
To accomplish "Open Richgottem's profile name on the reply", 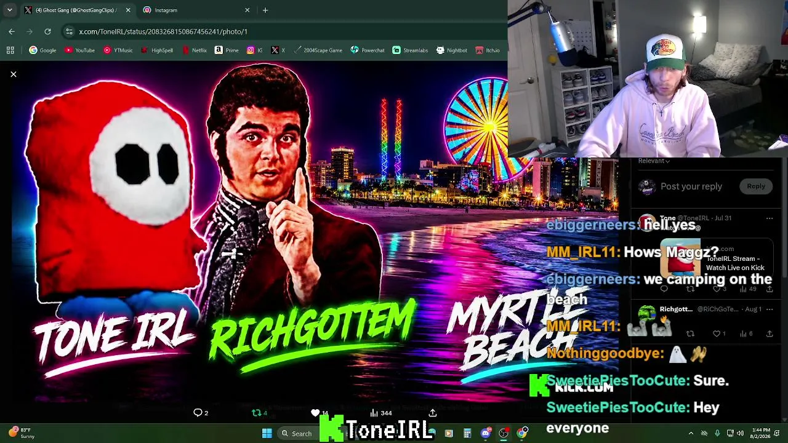I will (676, 309).
